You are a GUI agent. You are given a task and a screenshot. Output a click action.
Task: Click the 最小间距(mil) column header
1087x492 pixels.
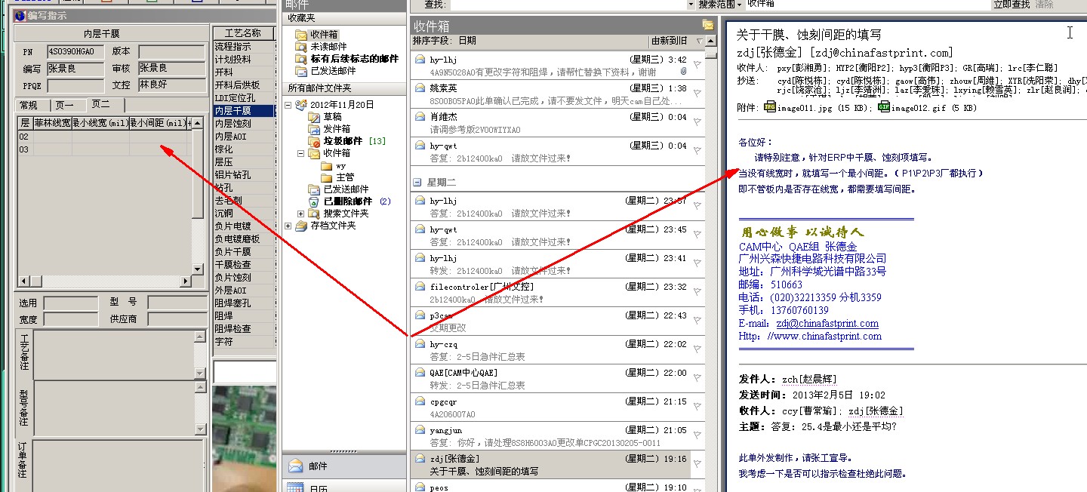(158, 122)
